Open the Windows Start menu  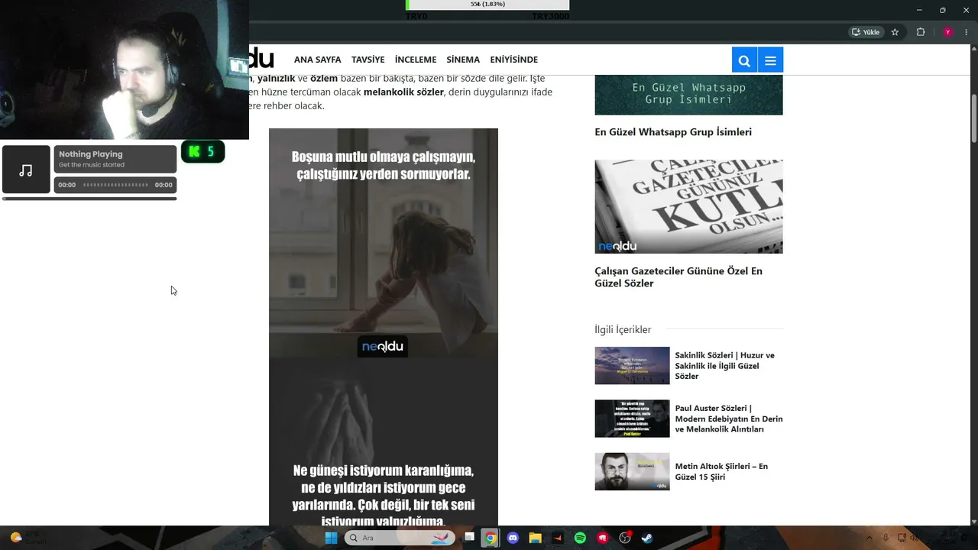331,538
